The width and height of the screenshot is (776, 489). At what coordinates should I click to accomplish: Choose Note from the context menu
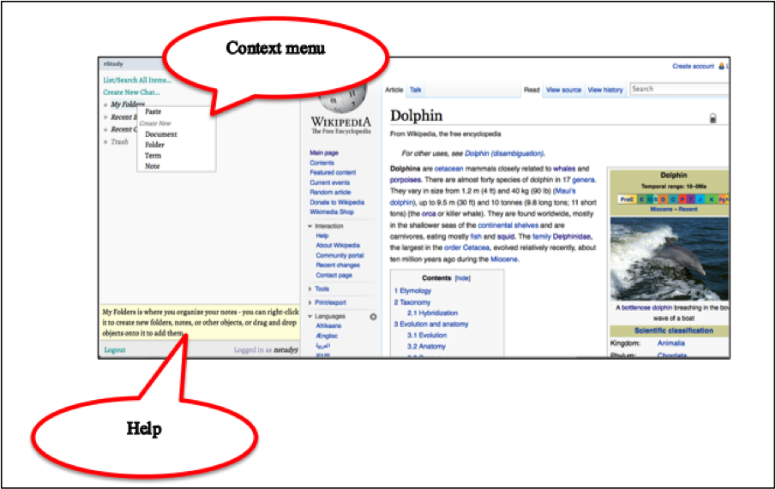[152, 166]
